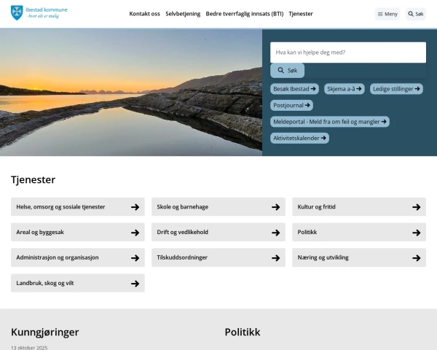Image resolution: width=437 pixels, height=350 pixels.
Task: Click arrow icon on Skole og barnehage
Action: pos(275,207)
